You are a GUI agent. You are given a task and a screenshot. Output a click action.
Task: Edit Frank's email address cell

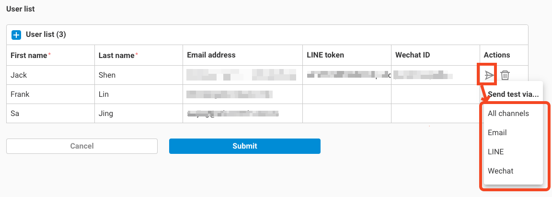click(242, 94)
